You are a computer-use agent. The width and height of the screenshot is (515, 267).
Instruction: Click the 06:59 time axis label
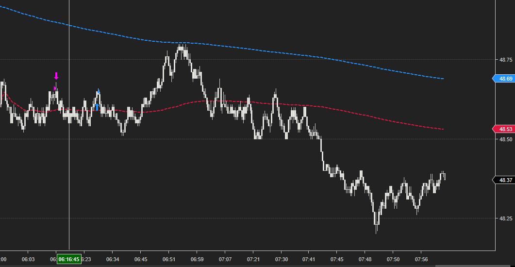coord(197,259)
